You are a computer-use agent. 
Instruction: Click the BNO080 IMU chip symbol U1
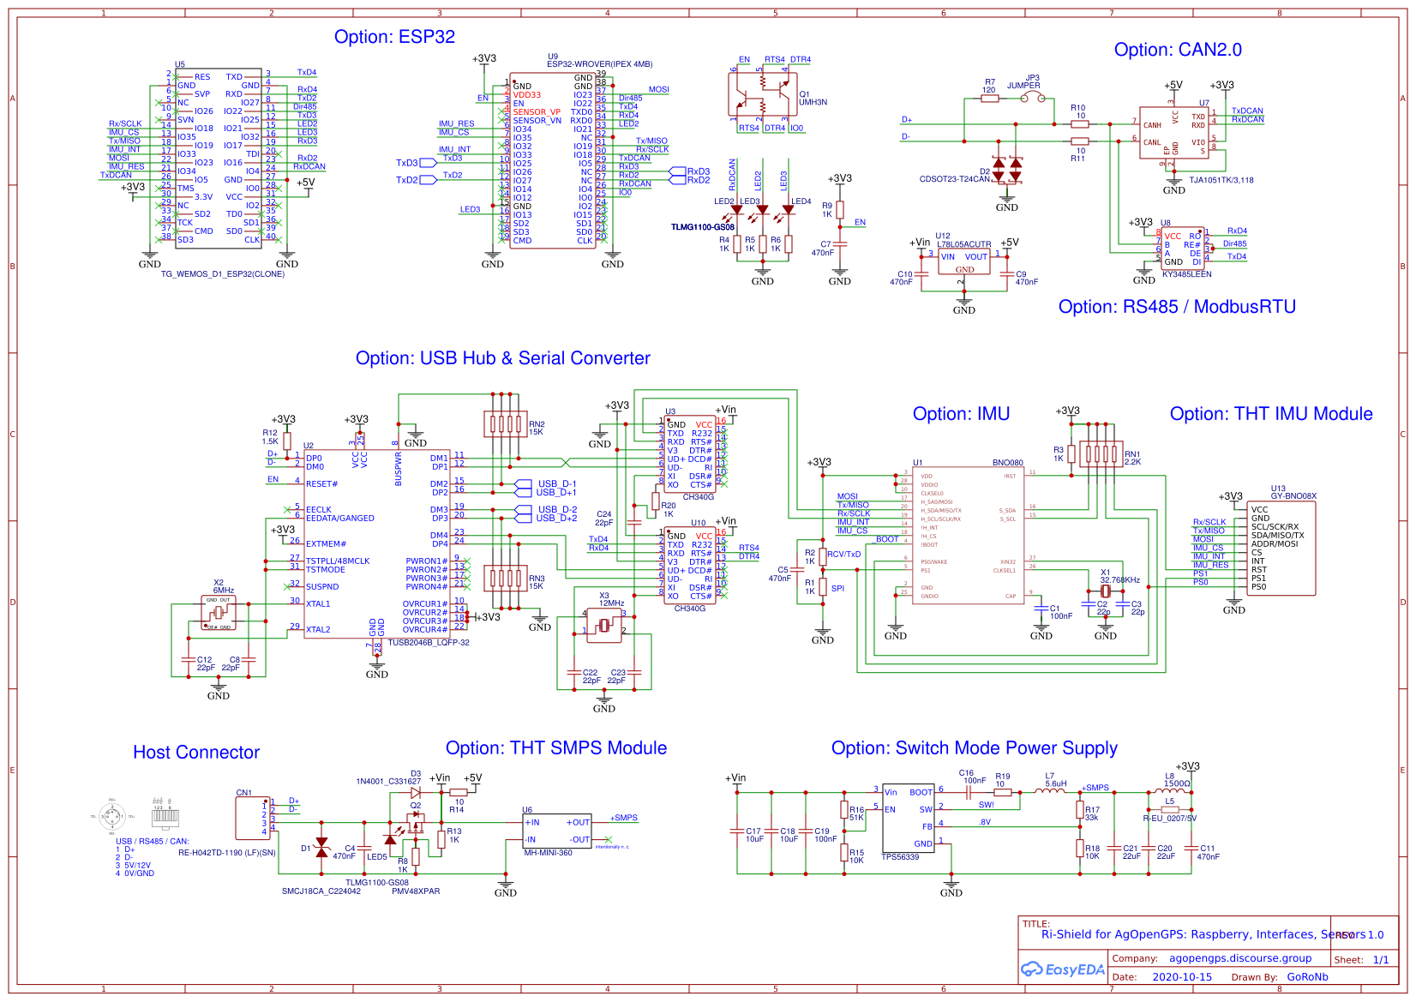point(969,536)
